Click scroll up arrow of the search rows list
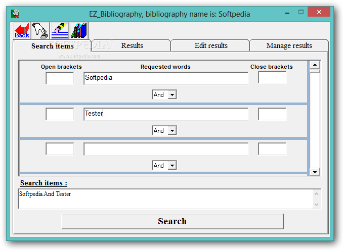This screenshot has height=251, width=344. point(315,65)
